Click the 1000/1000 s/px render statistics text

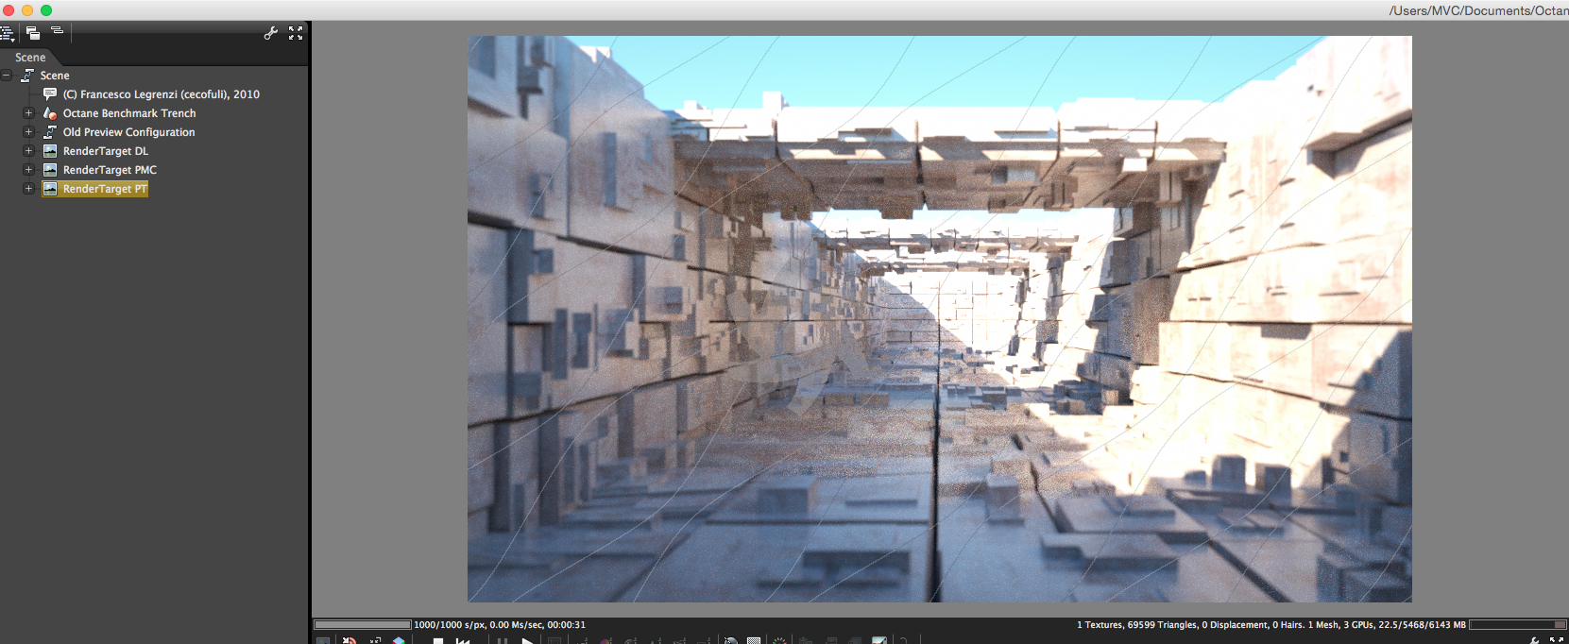[x=500, y=625]
